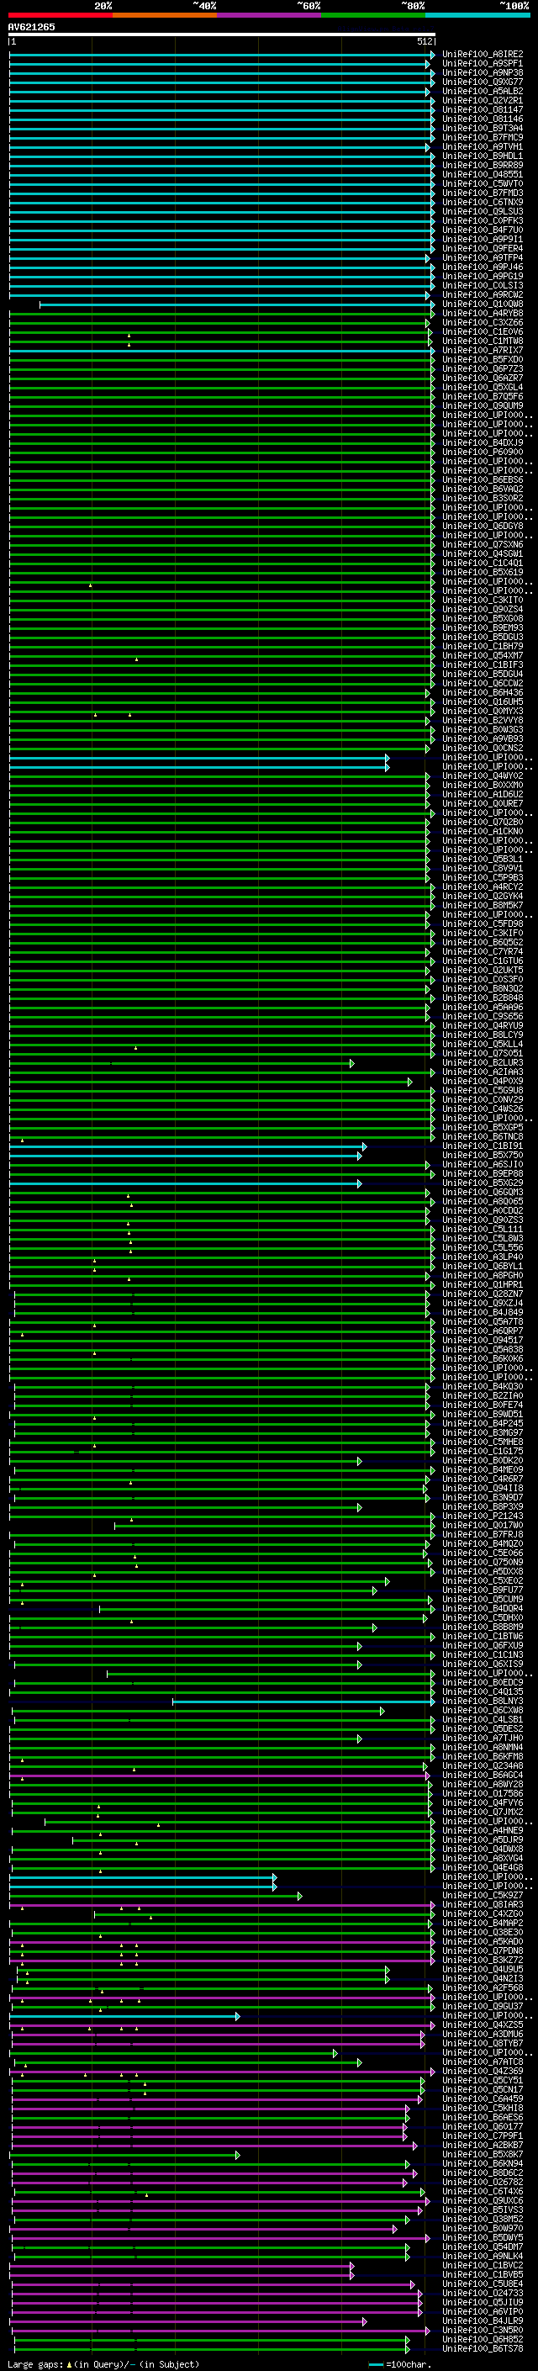The image size is (538, 2371).
Task: Click hit label UniRef100_B5XG29
Action: [x=483, y=1183]
